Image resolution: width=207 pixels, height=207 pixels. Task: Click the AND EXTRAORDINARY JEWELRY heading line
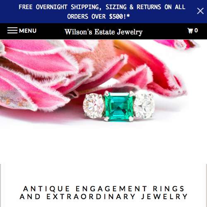pos(104,197)
